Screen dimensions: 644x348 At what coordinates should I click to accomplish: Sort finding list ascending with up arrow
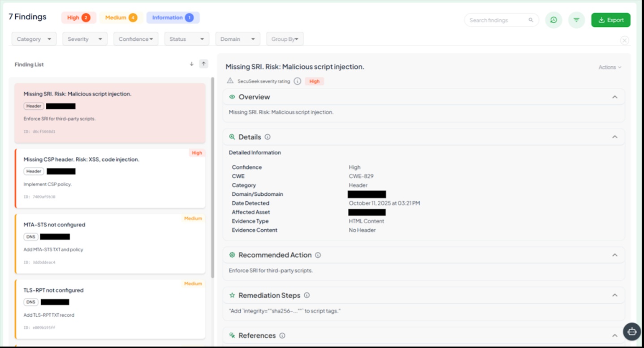point(203,64)
